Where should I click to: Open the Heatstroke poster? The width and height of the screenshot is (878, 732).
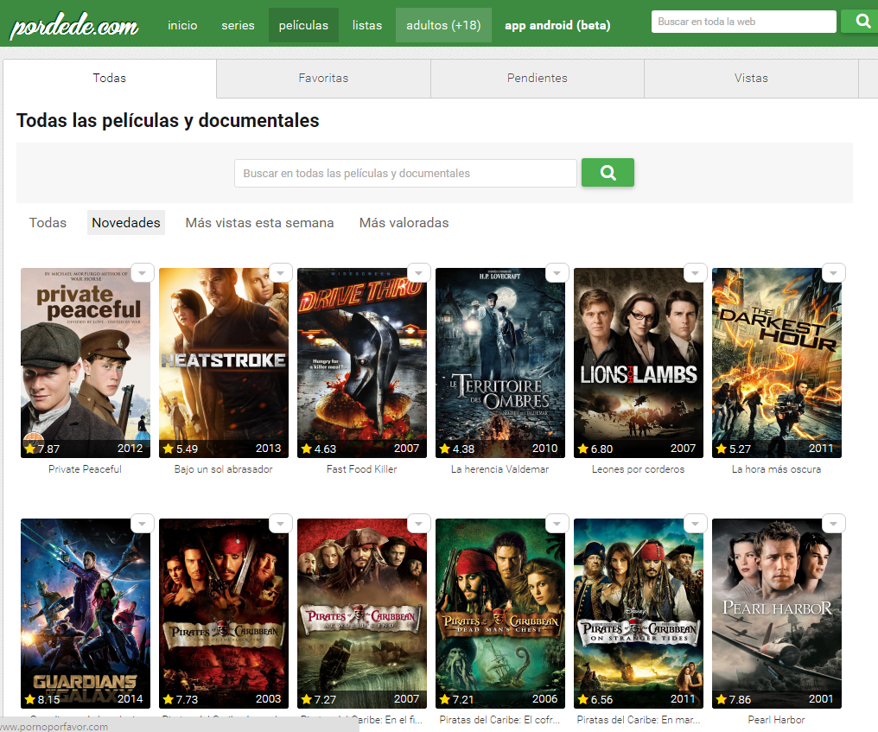point(224,363)
